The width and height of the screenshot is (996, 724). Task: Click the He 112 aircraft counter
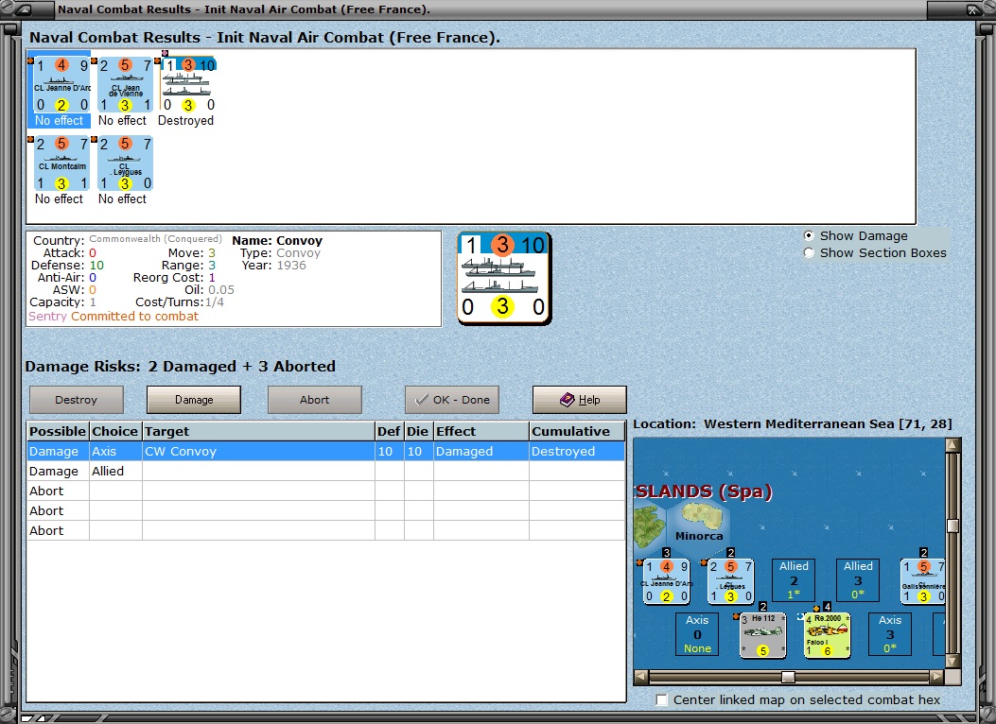pyautogui.click(x=763, y=635)
